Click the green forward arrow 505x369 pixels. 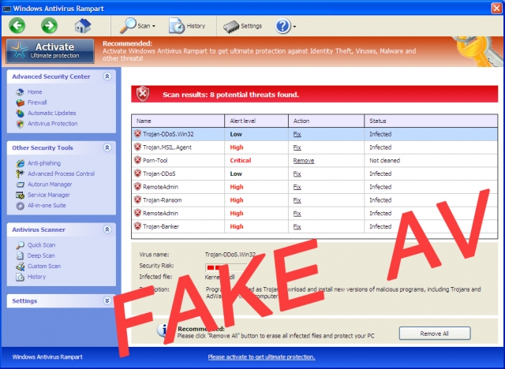(x=49, y=25)
